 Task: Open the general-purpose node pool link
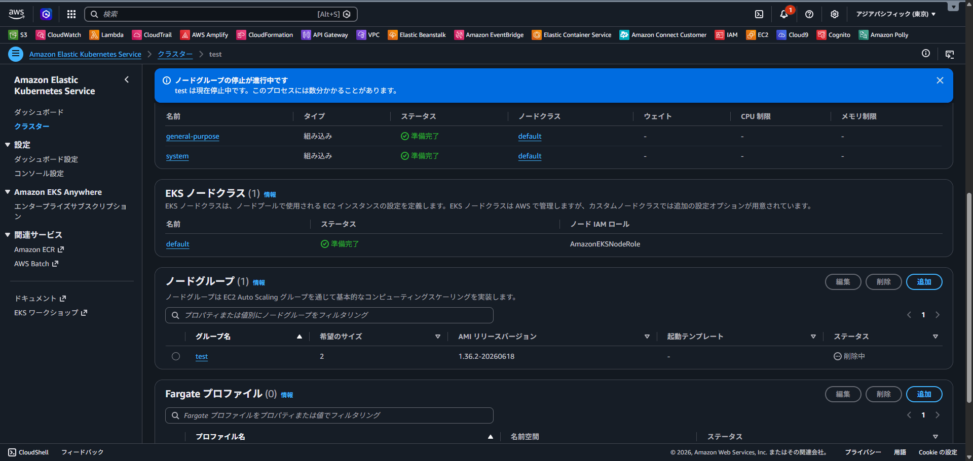pos(193,136)
